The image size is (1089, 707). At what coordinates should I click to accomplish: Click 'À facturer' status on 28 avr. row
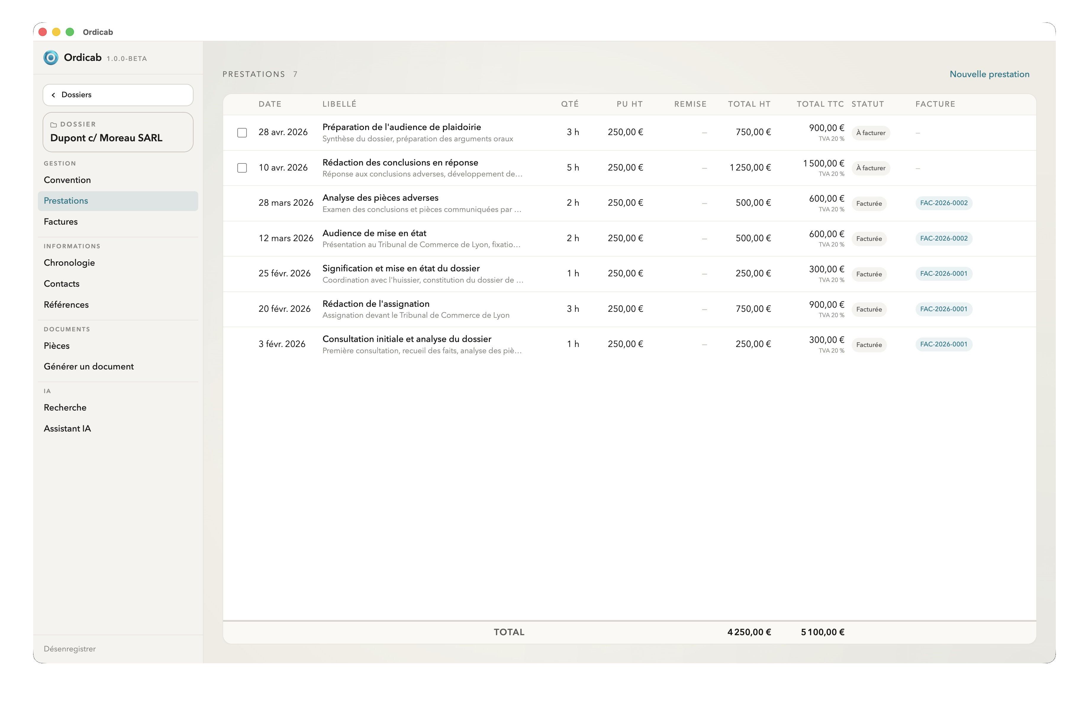click(870, 133)
